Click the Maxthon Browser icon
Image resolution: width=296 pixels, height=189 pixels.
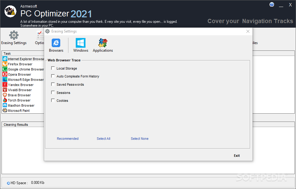point(5,105)
